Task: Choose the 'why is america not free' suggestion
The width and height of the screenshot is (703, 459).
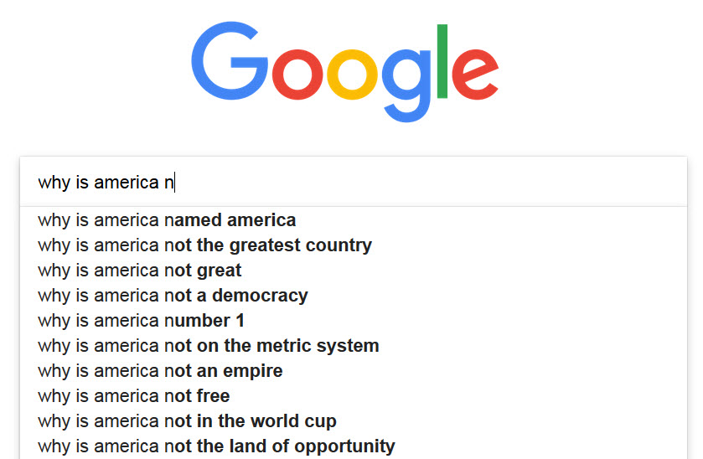Action: [x=354, y=396]
